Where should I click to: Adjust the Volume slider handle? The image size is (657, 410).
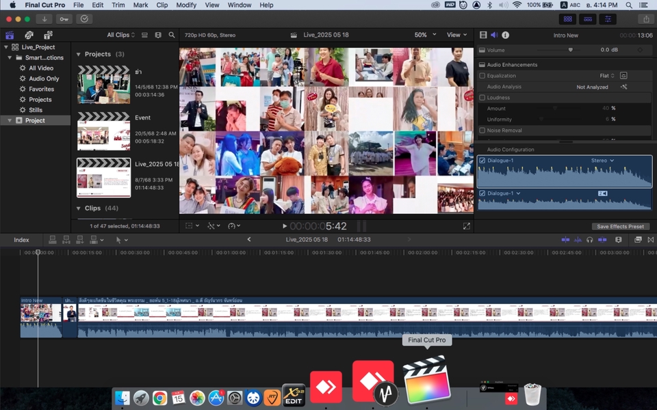(x=570, y=50)
